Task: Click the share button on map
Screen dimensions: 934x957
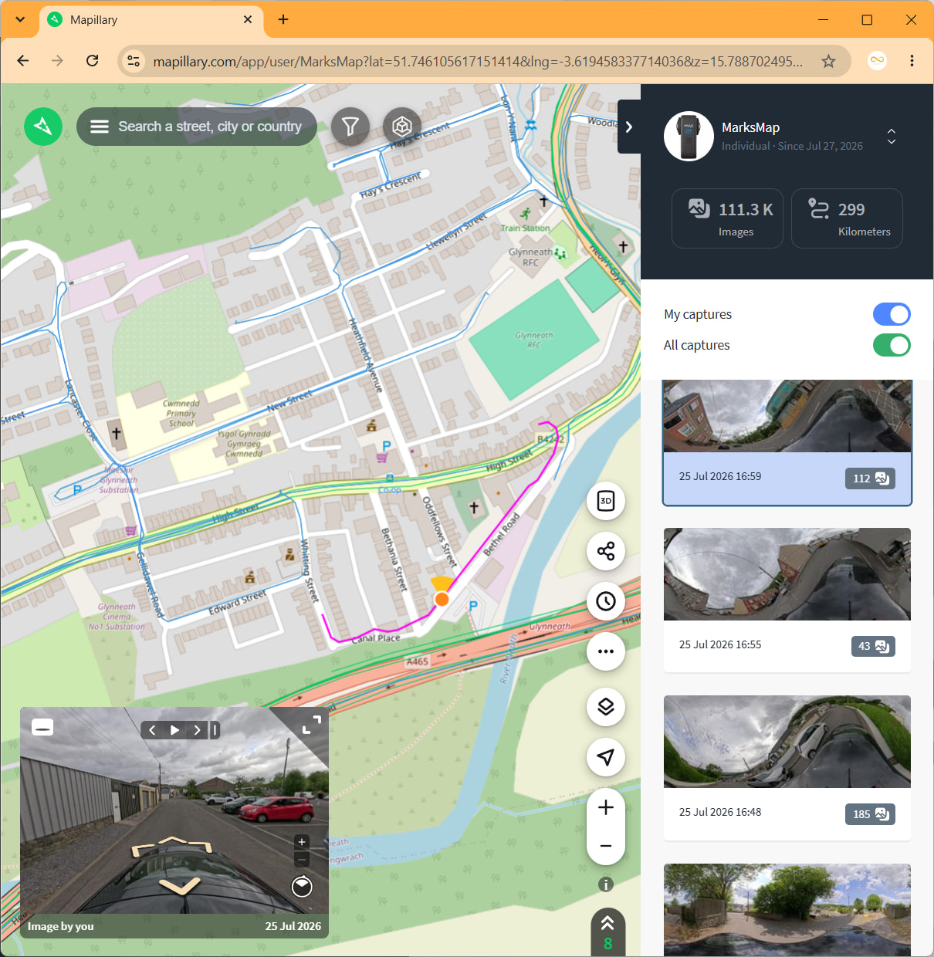Action: point(606,551)
